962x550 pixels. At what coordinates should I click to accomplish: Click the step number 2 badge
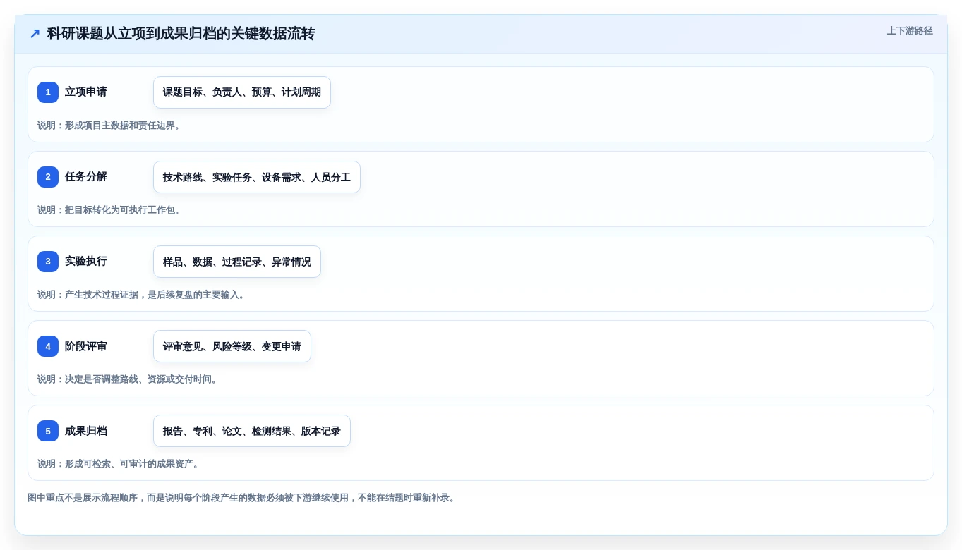tap(48, 177)
